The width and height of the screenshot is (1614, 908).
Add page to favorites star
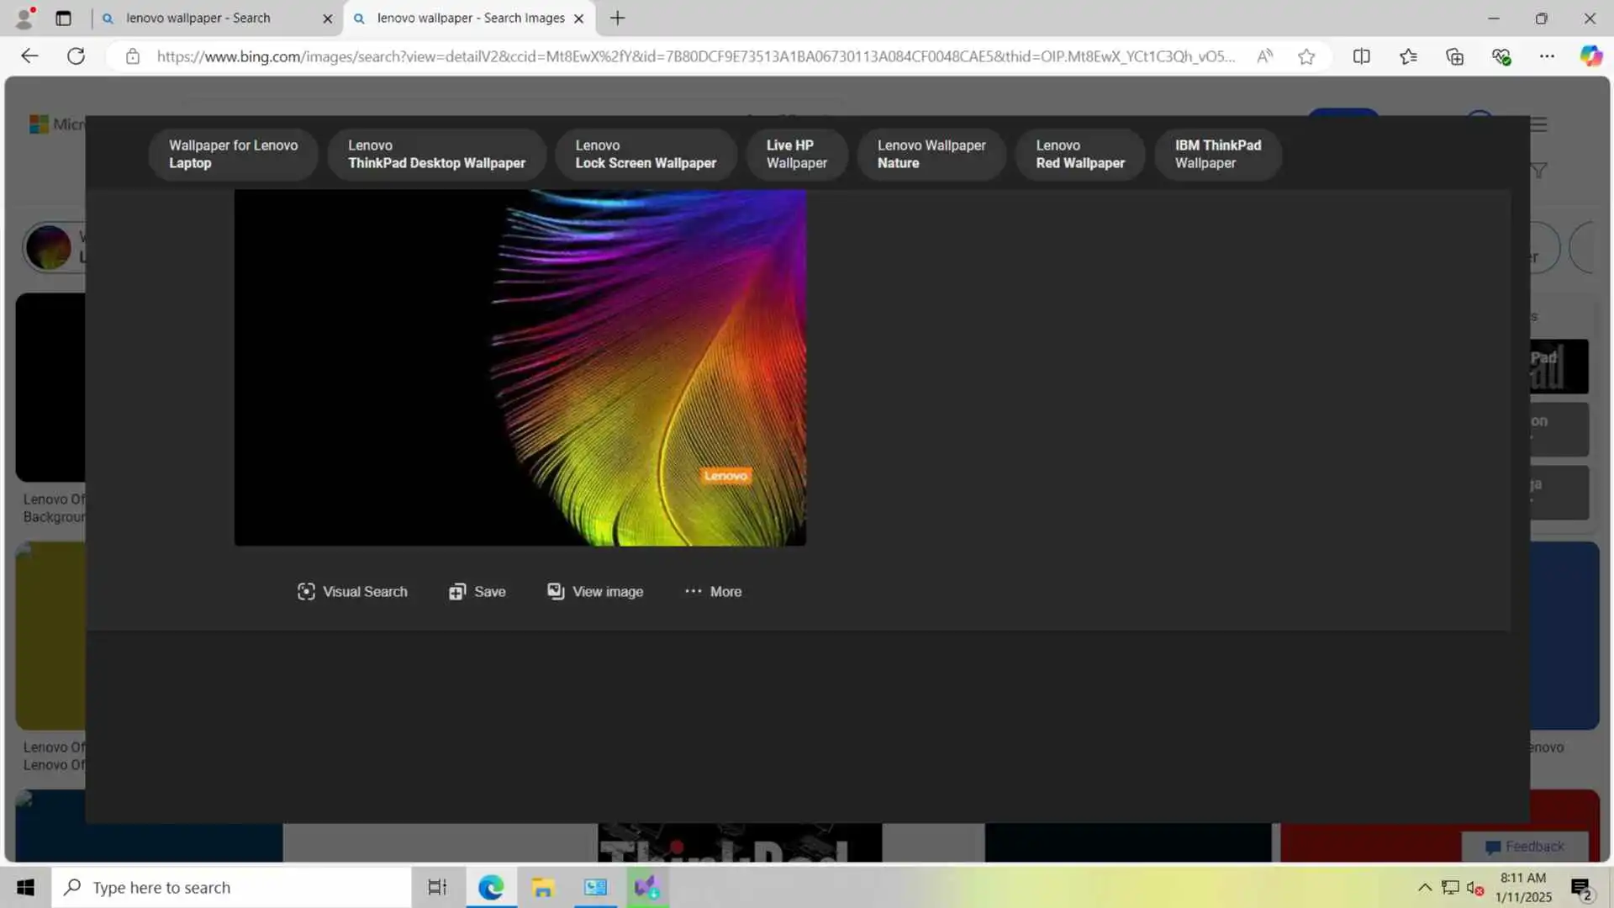pos(1305,56)
